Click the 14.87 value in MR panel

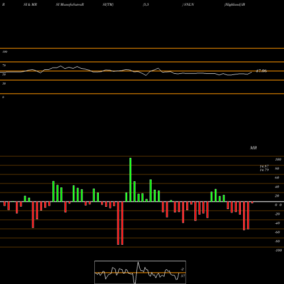click(264, 166)
